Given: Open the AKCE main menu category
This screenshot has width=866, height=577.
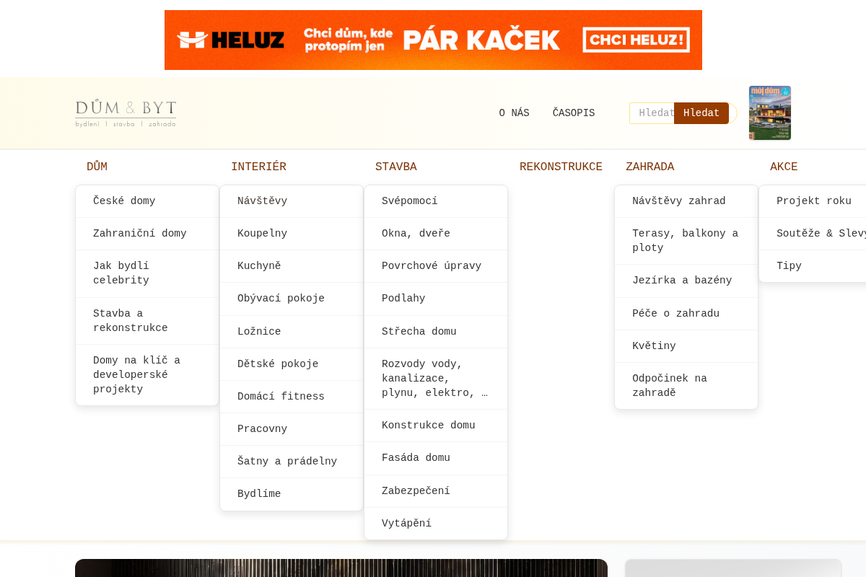Looking at the screenshot, I should 784,167.
